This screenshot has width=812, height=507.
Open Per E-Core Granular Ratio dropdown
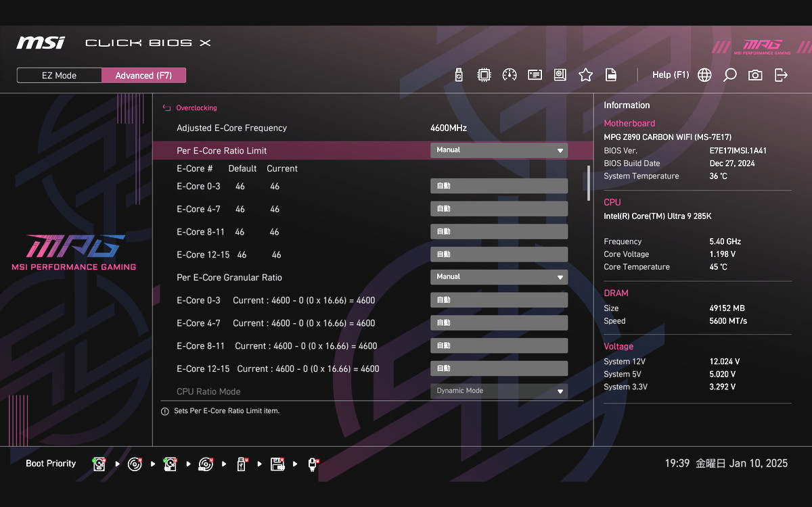point(499,277)
